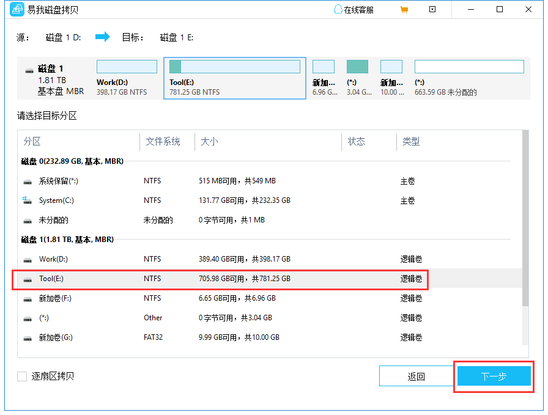Enable the 逐扇区拷贝 checkbox
Viewport: 548px width, 415px height.
21,376
